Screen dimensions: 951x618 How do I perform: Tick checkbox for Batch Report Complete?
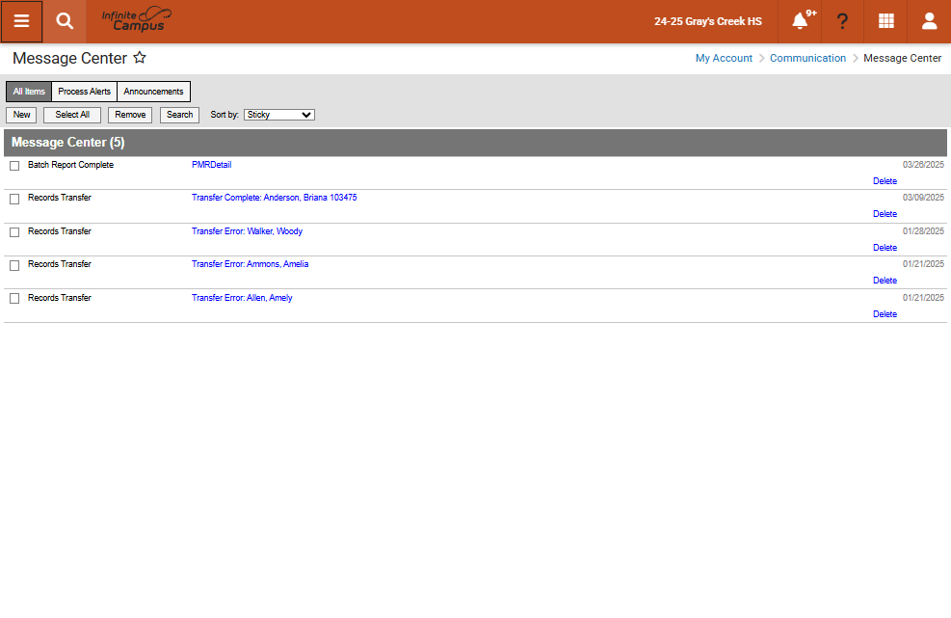tap(14, 166)
